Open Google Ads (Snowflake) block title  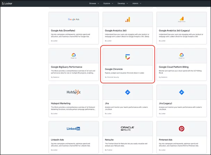(x=63, y=31)
